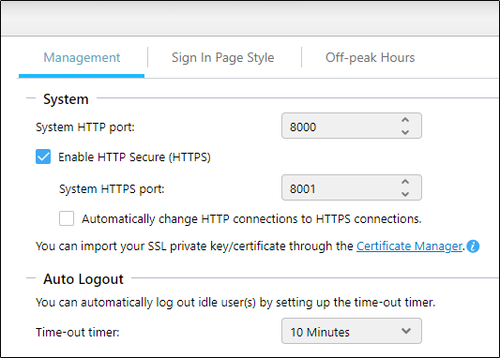This screenshot has height=358, width=500.
Task: Increase the System HTTP port with the up arrow
Action: click(x=405, y=120)
